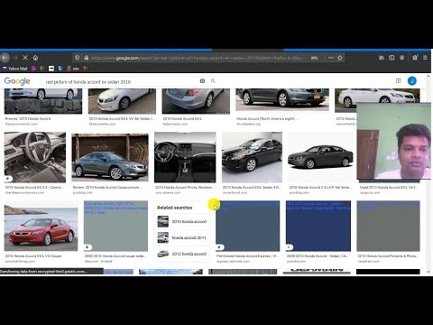
Task: Search by image using the camera icon
Action: 202,81
